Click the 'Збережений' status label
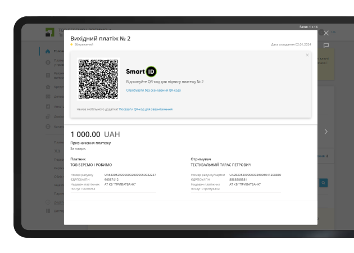 84,44
